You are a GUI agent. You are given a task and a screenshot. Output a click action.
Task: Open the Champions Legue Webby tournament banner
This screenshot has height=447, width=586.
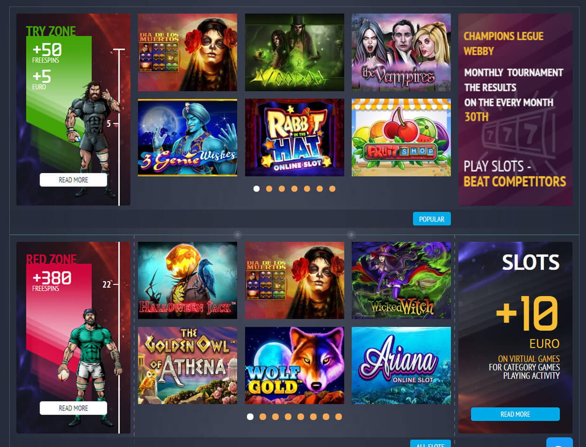(515, 109)
